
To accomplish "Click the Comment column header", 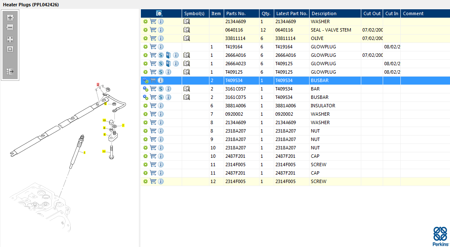I will point(425,13).
